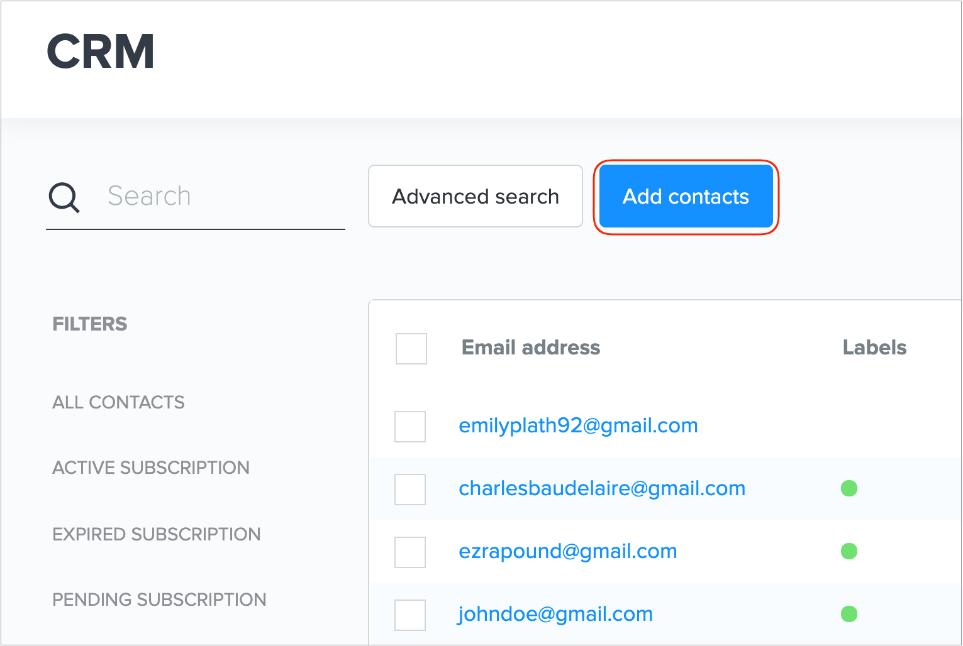The image size is (963, 646).
Task: Toggle the select-all checkbox in header
Action: click(411, 349)
